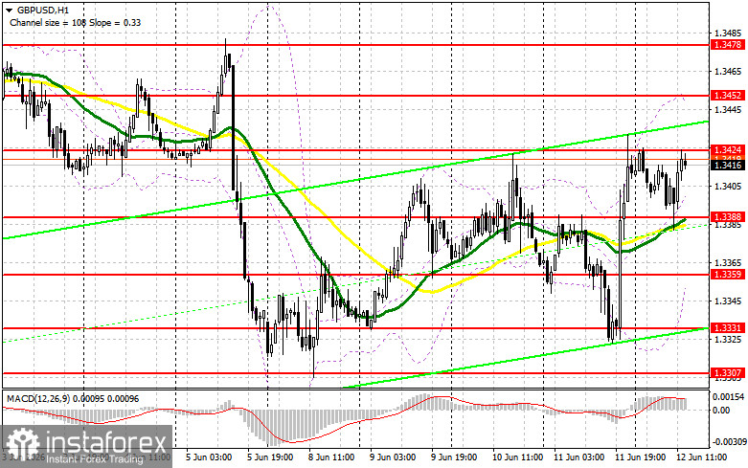
Task: Click the 1.3465 price axis tick
Action: tap(728, 72)
